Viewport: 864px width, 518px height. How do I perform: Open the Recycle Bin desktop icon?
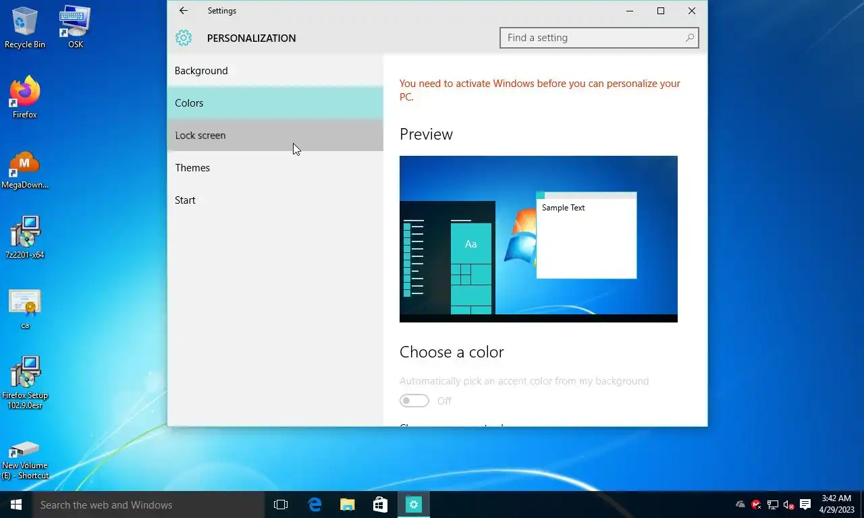point(25,28)
